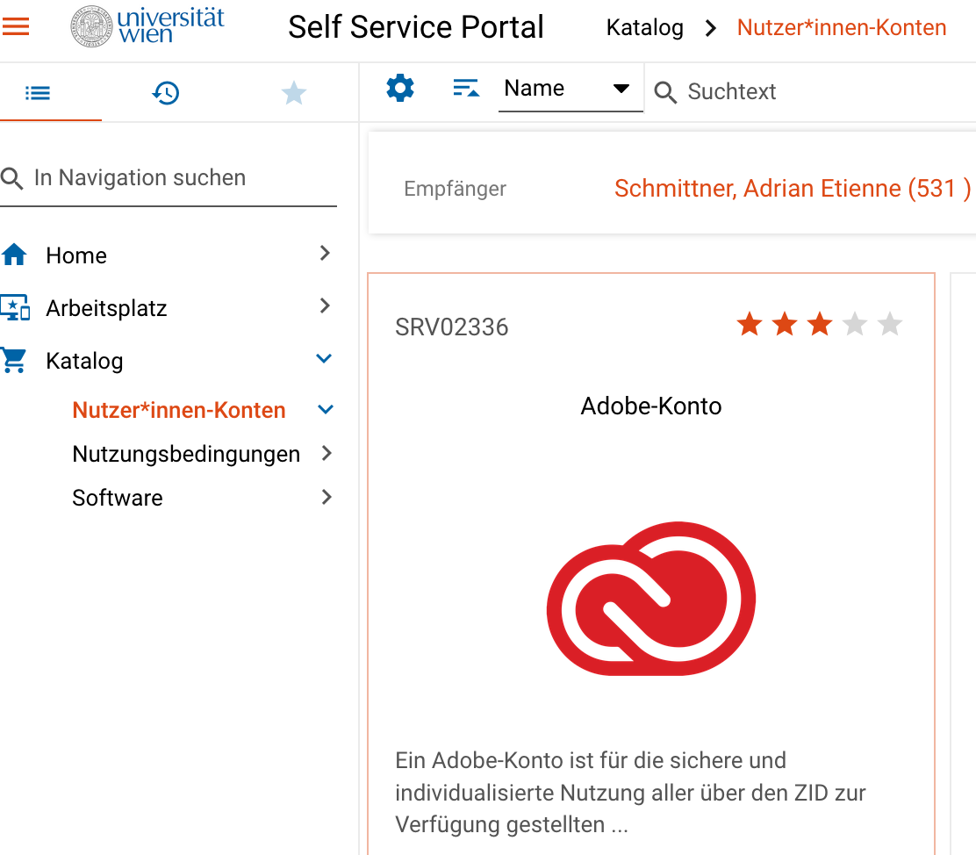The width and height of the screenshot is (976, 855).
Task: Rate Adobe-Konto five stars
Action: coord(891,324)
